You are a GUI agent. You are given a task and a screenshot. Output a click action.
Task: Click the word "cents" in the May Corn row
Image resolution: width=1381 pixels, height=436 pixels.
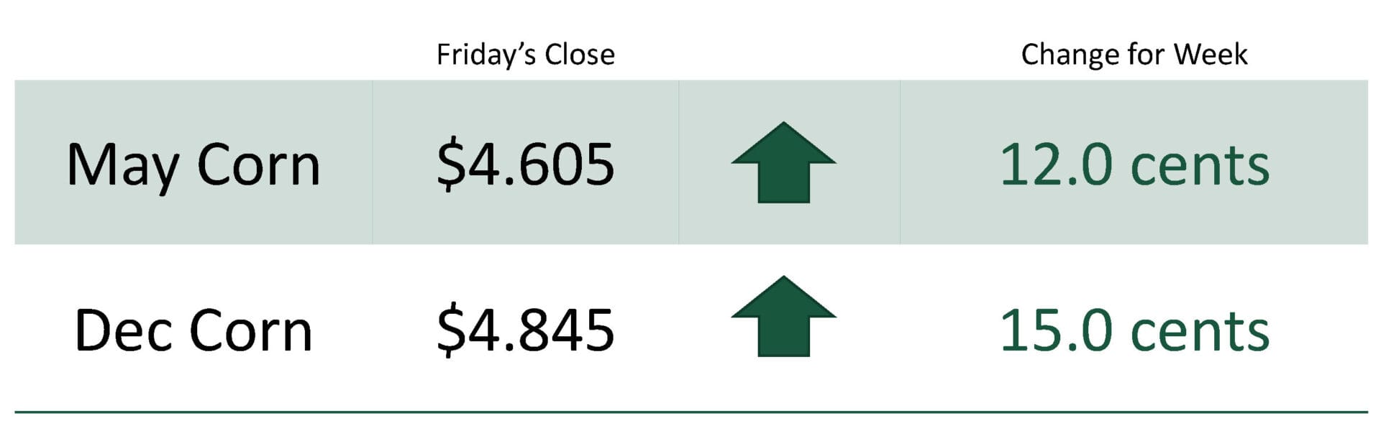1200,167
